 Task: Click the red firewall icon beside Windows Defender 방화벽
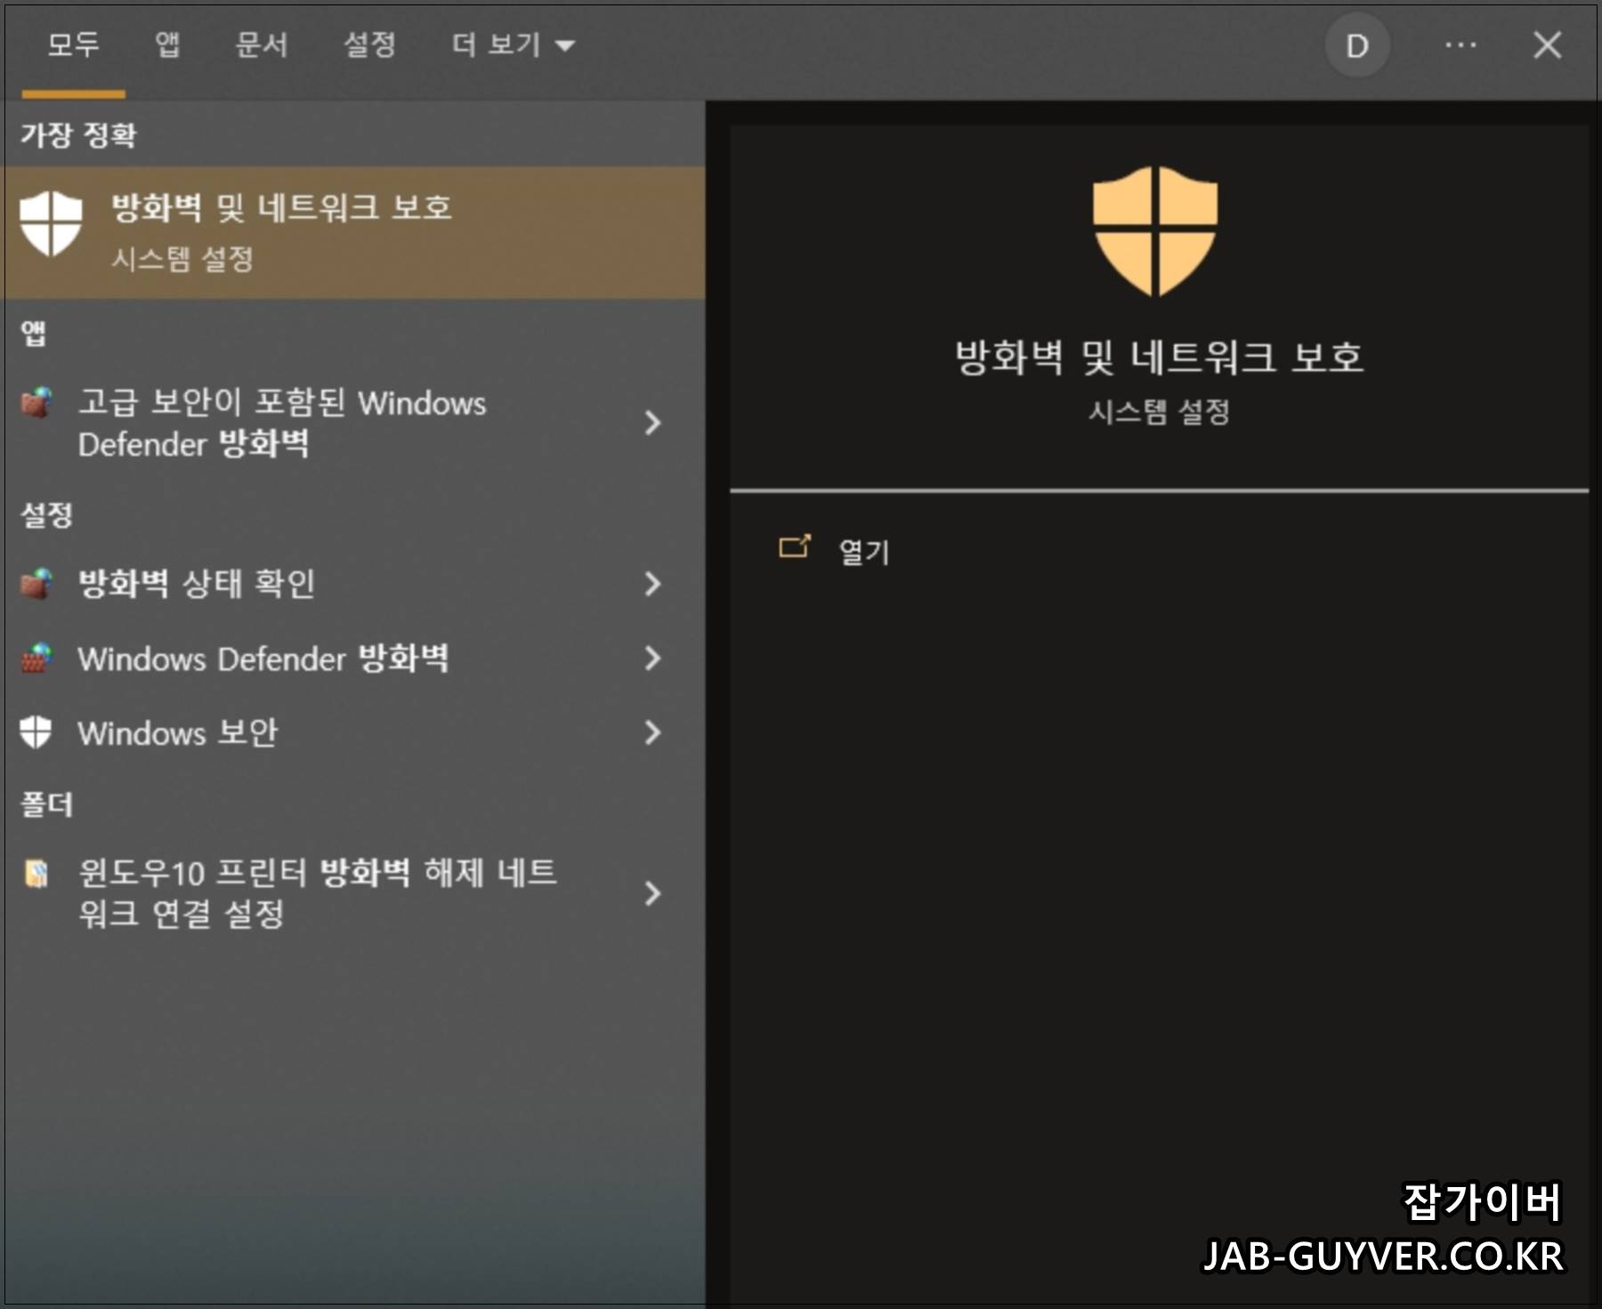[37, 659]
